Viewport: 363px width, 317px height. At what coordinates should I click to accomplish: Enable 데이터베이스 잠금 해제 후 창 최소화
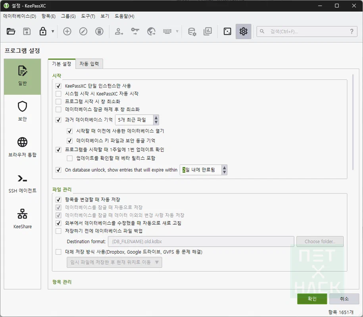click(58, 109)
